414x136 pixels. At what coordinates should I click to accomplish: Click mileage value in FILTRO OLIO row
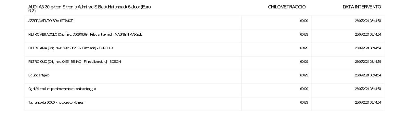(304, 62)
